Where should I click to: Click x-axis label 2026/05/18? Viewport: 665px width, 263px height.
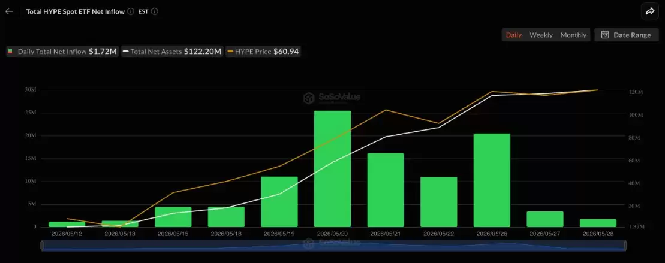pyautogui.click(x=226, y=234)
